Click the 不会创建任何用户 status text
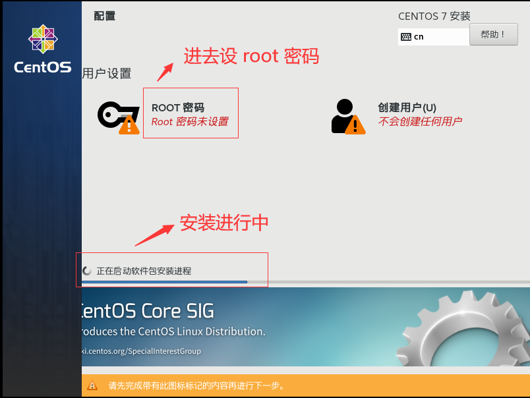The height and width of the screenshot is (398, 530). pyautogui.click(x=420, y=121)
